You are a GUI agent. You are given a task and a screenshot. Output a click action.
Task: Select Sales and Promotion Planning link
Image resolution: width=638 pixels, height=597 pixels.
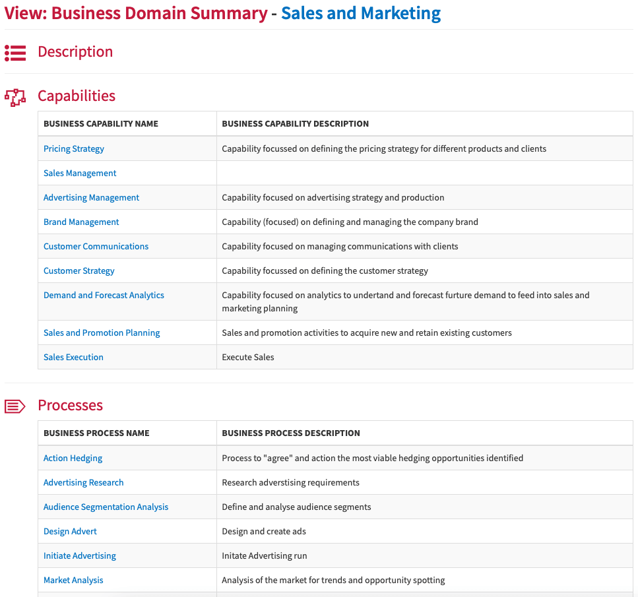102,332
